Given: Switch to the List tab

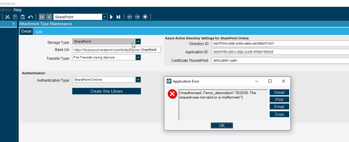Looking at the screenshot, I should 39,32.
